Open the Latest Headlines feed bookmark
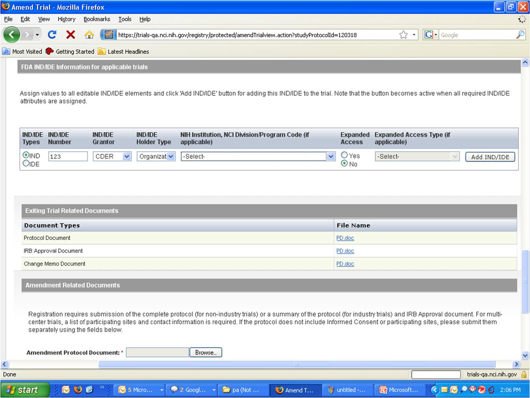 128,52
